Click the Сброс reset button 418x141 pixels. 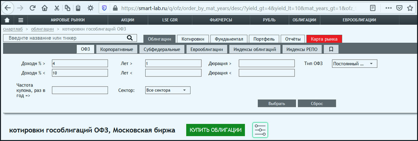pos(317,103)
